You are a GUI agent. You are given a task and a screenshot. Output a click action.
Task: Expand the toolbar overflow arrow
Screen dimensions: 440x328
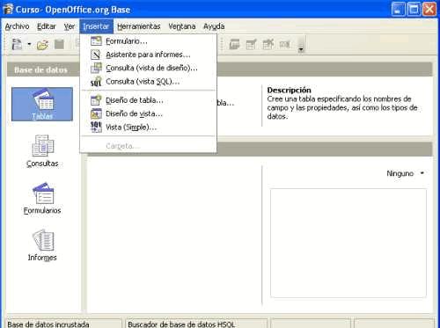coord(301,50)
